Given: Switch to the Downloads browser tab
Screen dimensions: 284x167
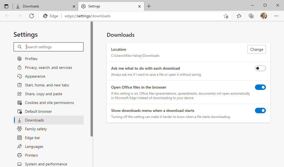Looking at the screenshot, I should tap(41, 6).
